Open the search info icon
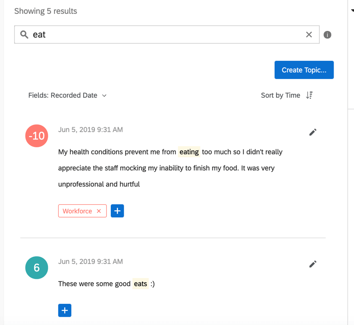This screenshot has height=325, width=354. coord(327,35)
